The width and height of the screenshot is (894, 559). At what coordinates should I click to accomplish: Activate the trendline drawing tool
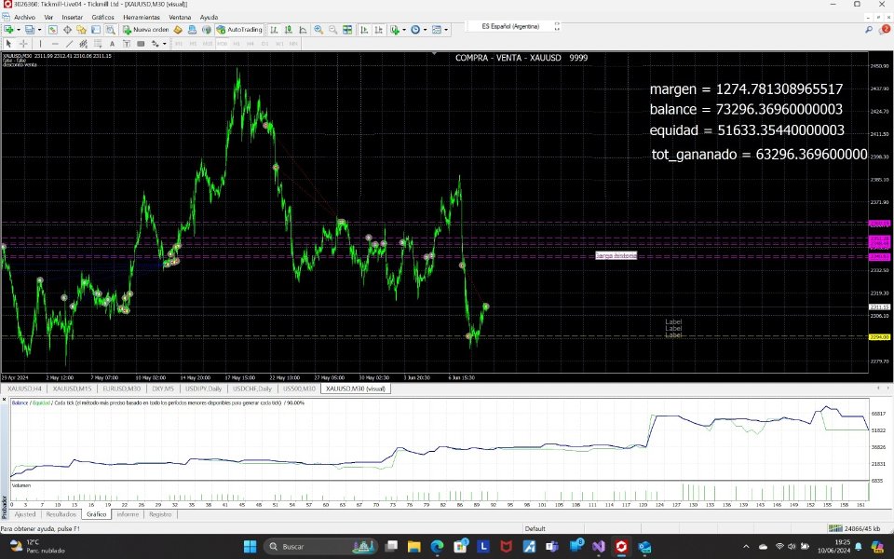70,43
